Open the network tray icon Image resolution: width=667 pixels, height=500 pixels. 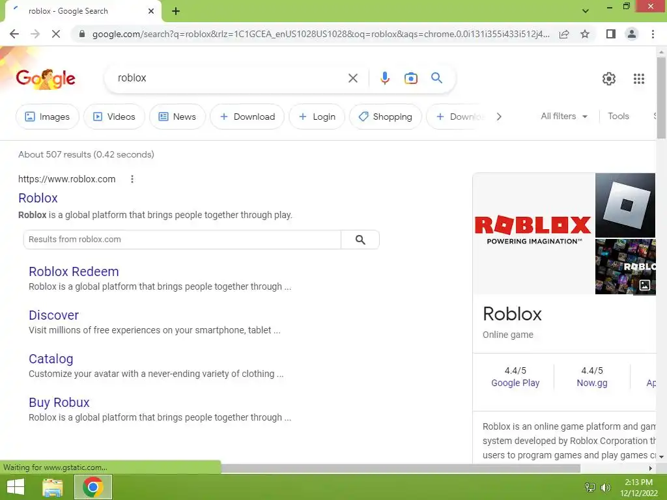[x=589, y=487]
